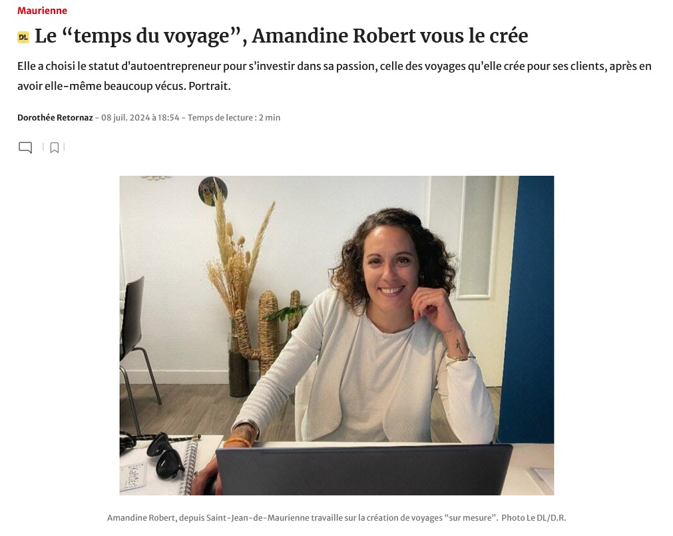Viewport: 673px width, 536px height.
Task: Bookmark this article with the ribbon icon
Action: click(x=54, y=148)
